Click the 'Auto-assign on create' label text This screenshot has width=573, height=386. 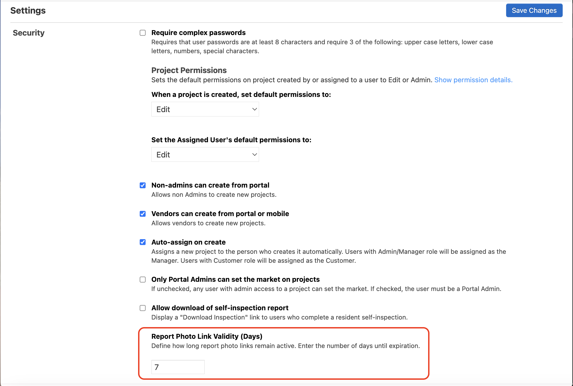click(x=188, y=242)
